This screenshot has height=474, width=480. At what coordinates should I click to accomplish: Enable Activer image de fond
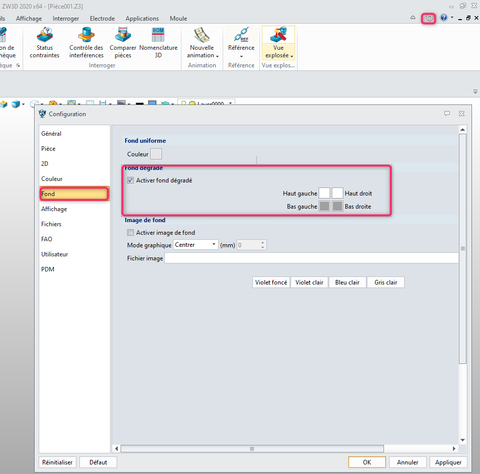click(130, 232)
